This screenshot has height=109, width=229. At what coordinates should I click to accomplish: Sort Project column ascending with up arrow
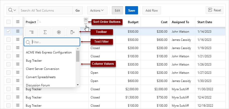point(86,20)
